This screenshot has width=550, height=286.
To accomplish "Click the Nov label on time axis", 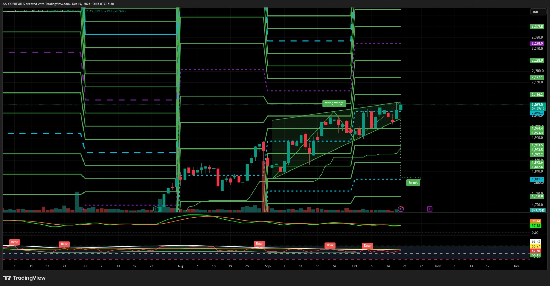I will tap(438, 266).
